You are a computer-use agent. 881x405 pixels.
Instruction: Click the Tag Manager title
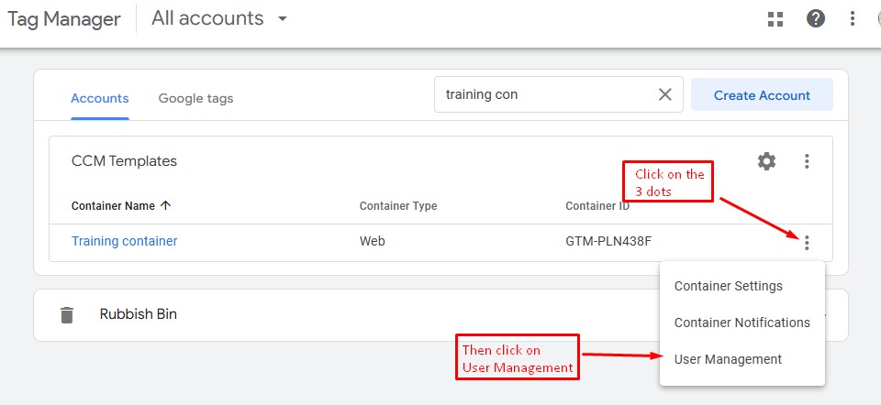pyautogui.click(x=63, y=19)
